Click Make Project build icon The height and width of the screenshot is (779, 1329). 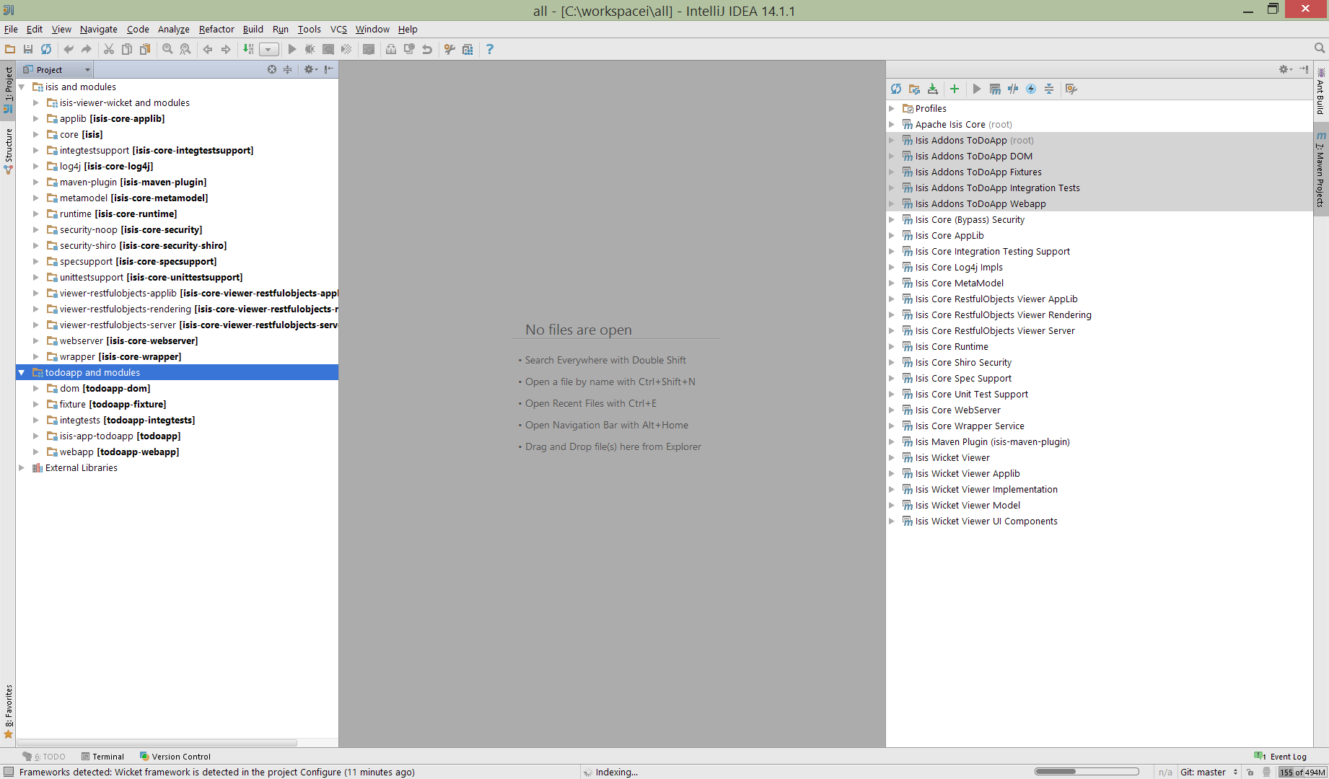[248, 49]
